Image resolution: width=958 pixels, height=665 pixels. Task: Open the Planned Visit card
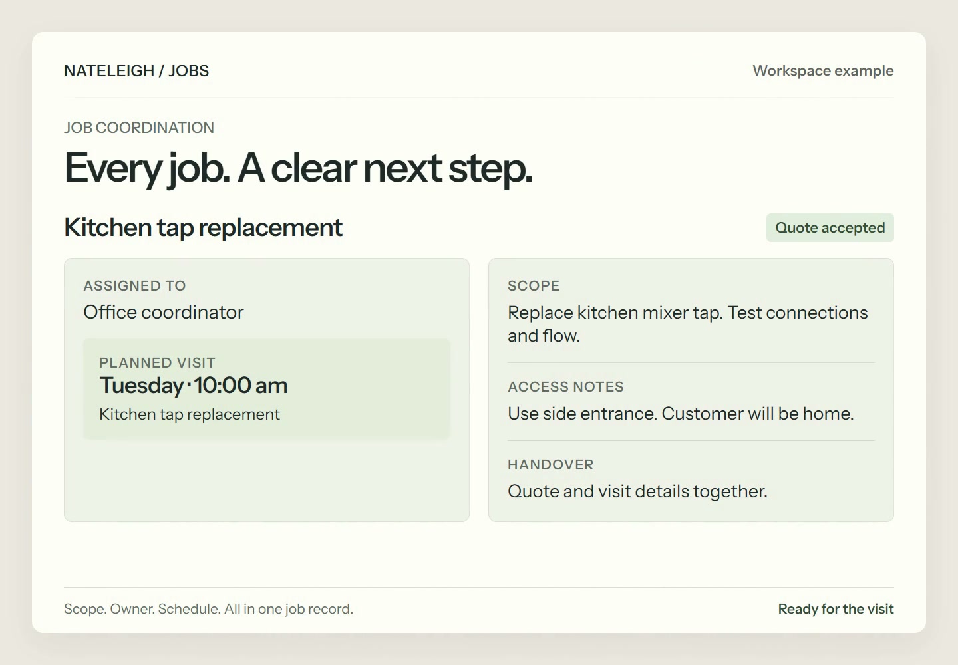point(267,389)
